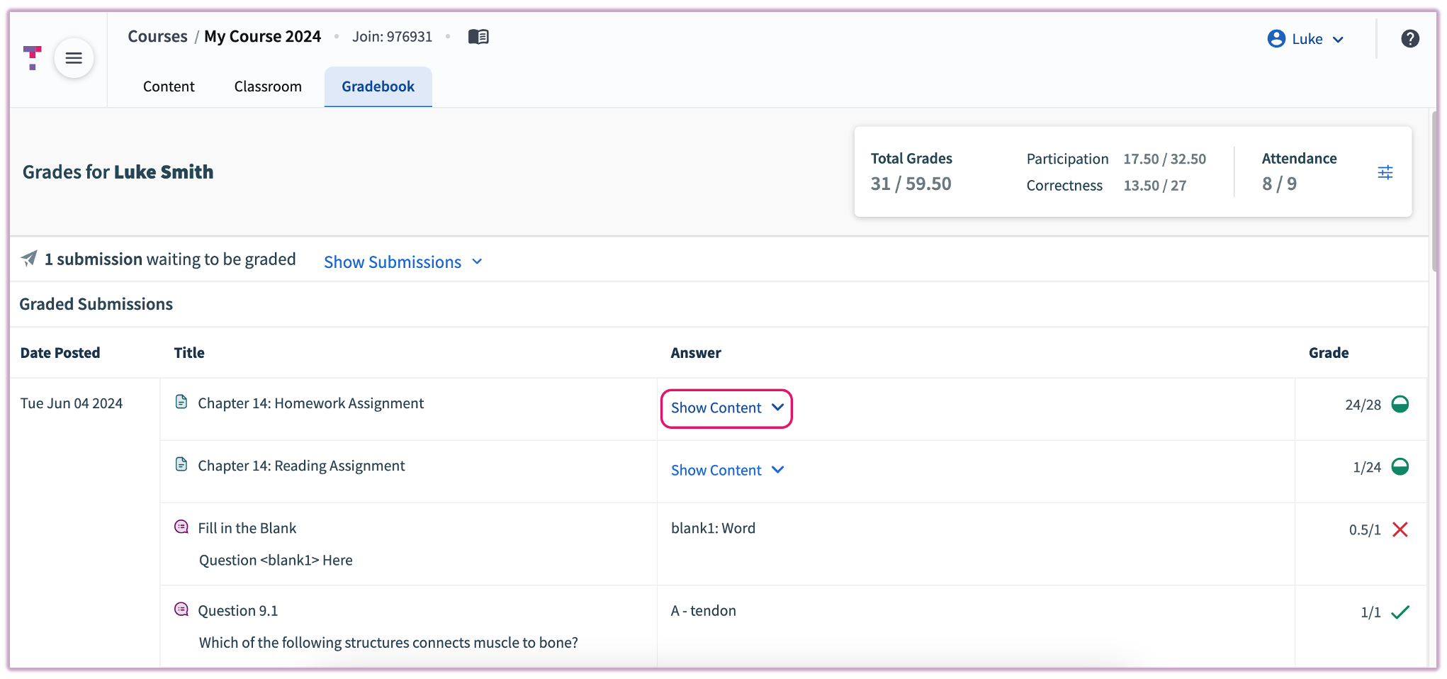Open the Luke account dropdown
1447x679 pixels.
pyautogui.click(x=1307, y=39)
